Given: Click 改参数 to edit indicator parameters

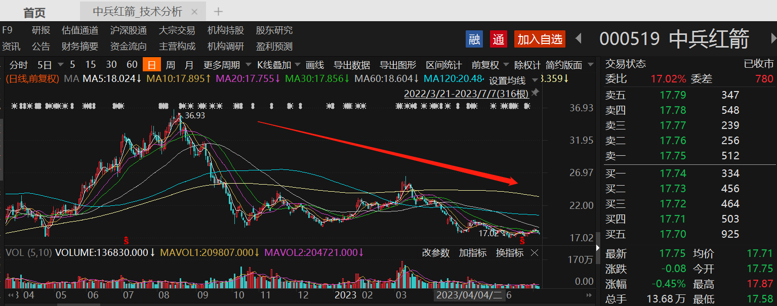Looking at the screenshot, I should [x=436, y=253].
